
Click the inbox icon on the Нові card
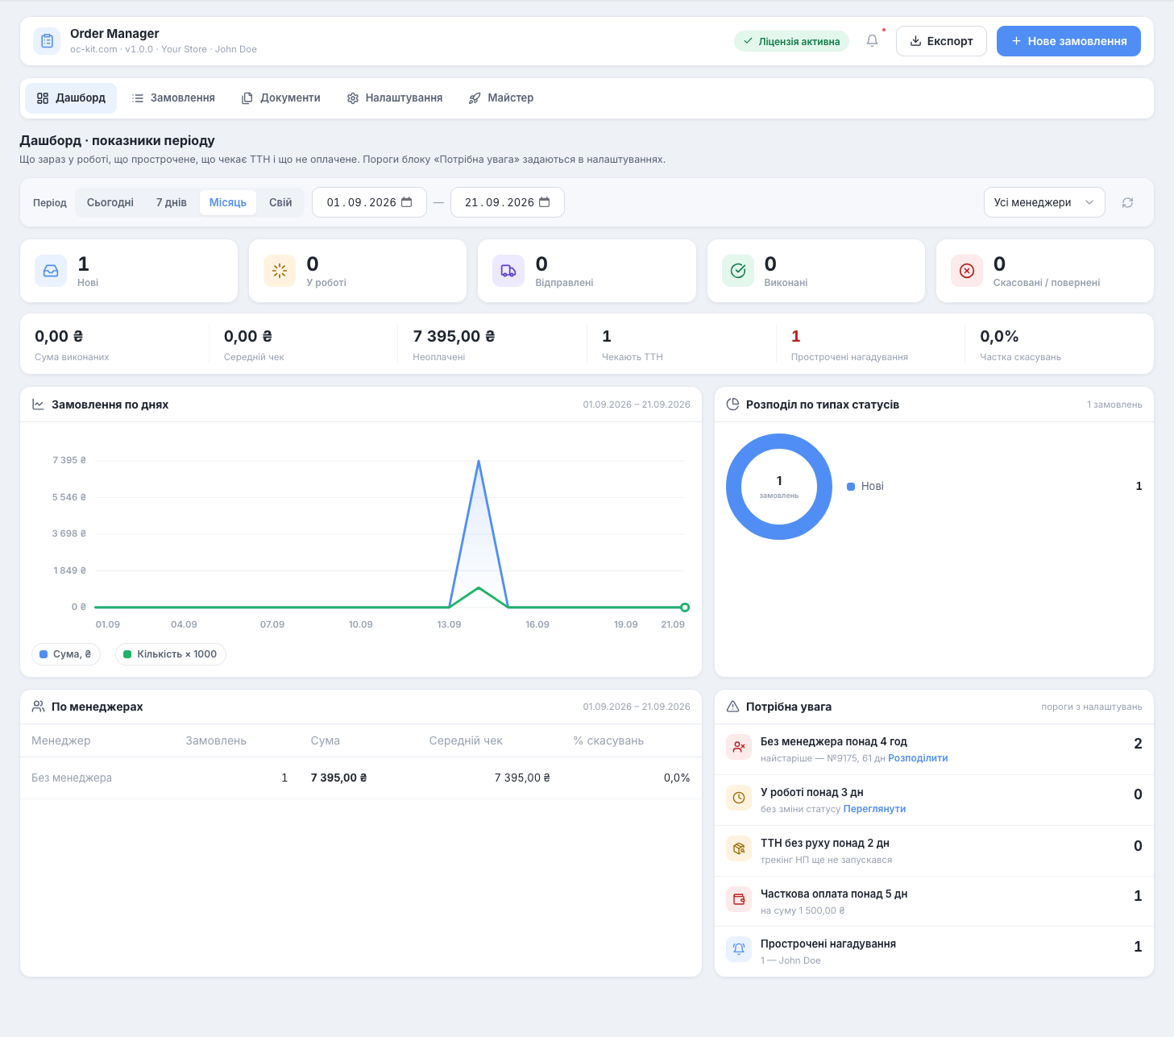click(x=51, y=271)
